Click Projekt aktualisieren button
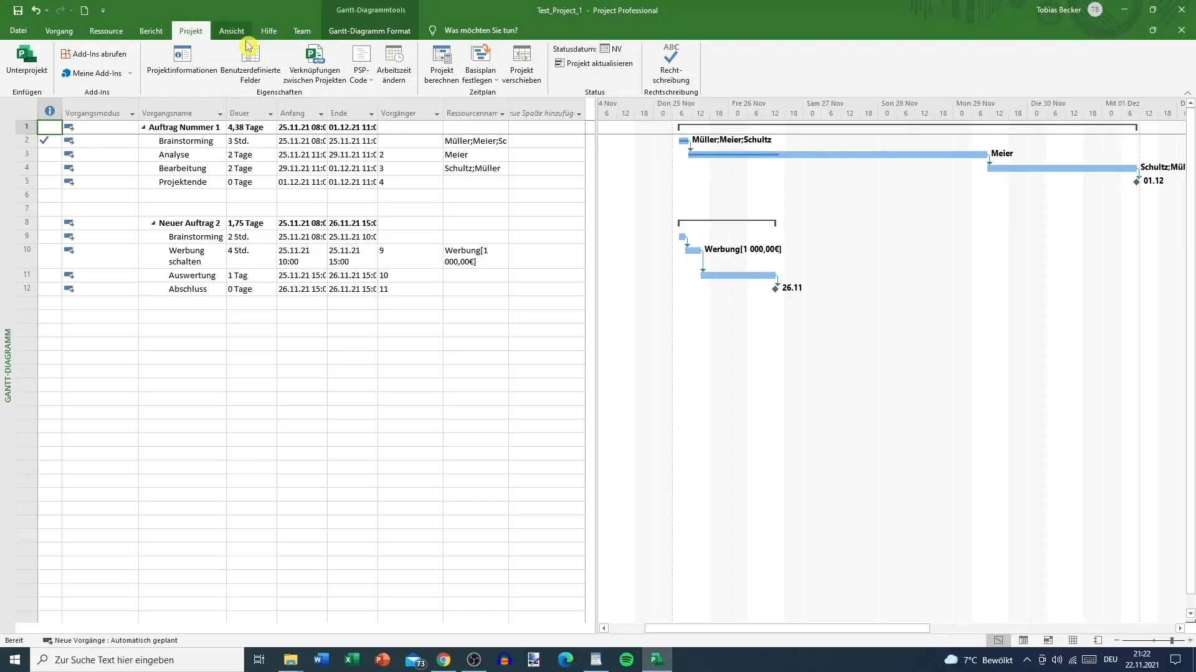The width and height of the screenshot is (1196, 672). click(594, 63)
